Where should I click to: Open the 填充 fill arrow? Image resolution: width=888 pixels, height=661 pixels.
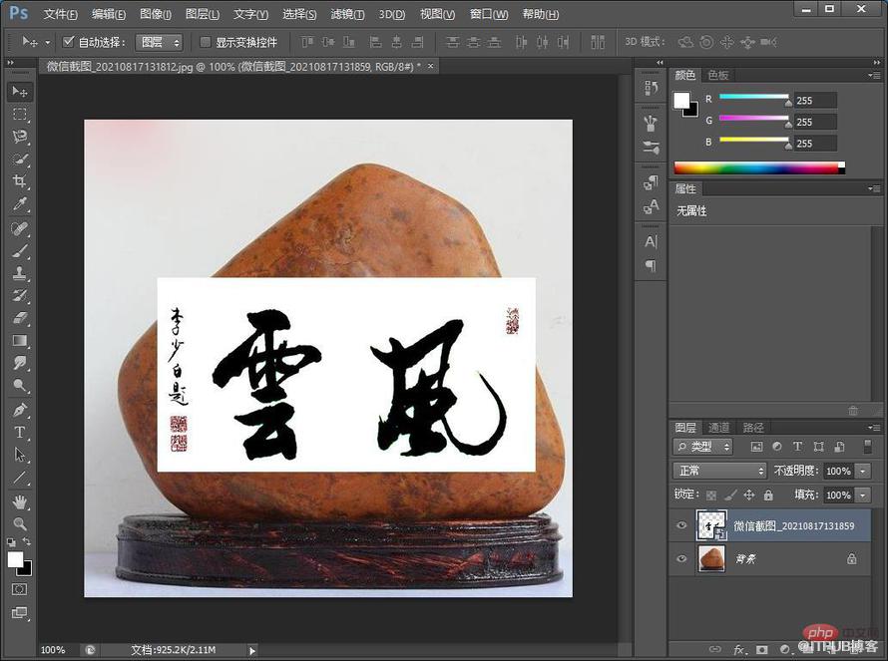[863, 496]
